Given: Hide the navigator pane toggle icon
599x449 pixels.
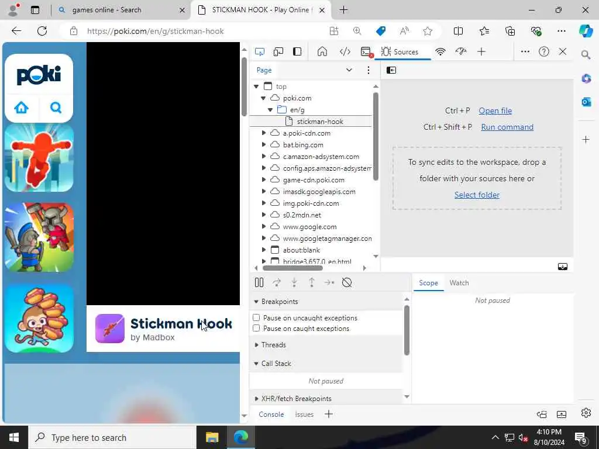Looking at the screenshot, I should [391, 70].
